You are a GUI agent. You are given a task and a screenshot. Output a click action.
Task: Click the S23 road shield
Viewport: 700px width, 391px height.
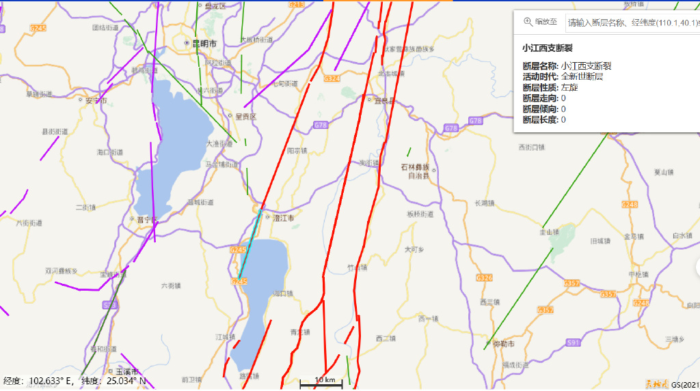tap(110, 305)
